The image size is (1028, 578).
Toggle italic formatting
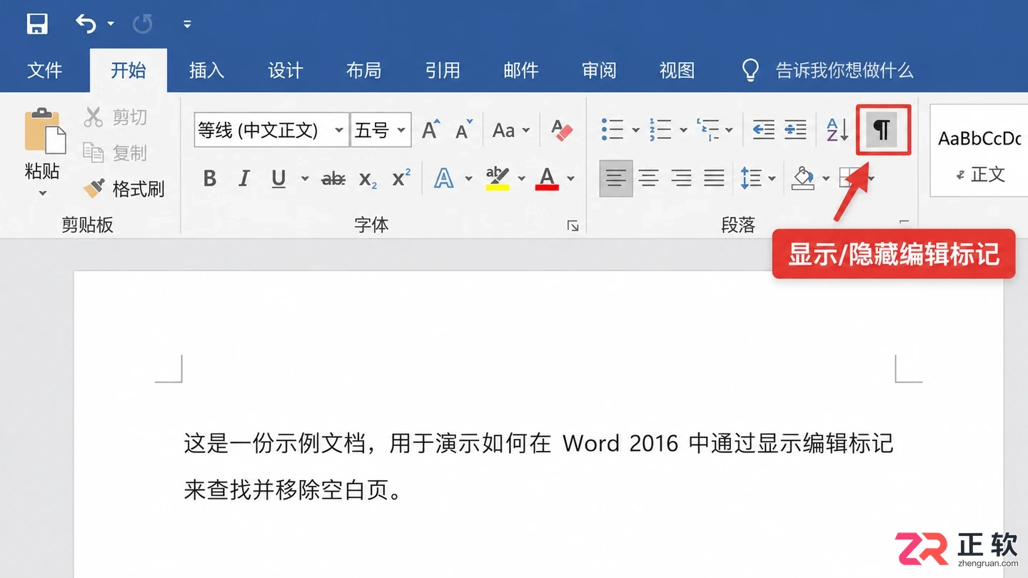(x=244, y=178)
